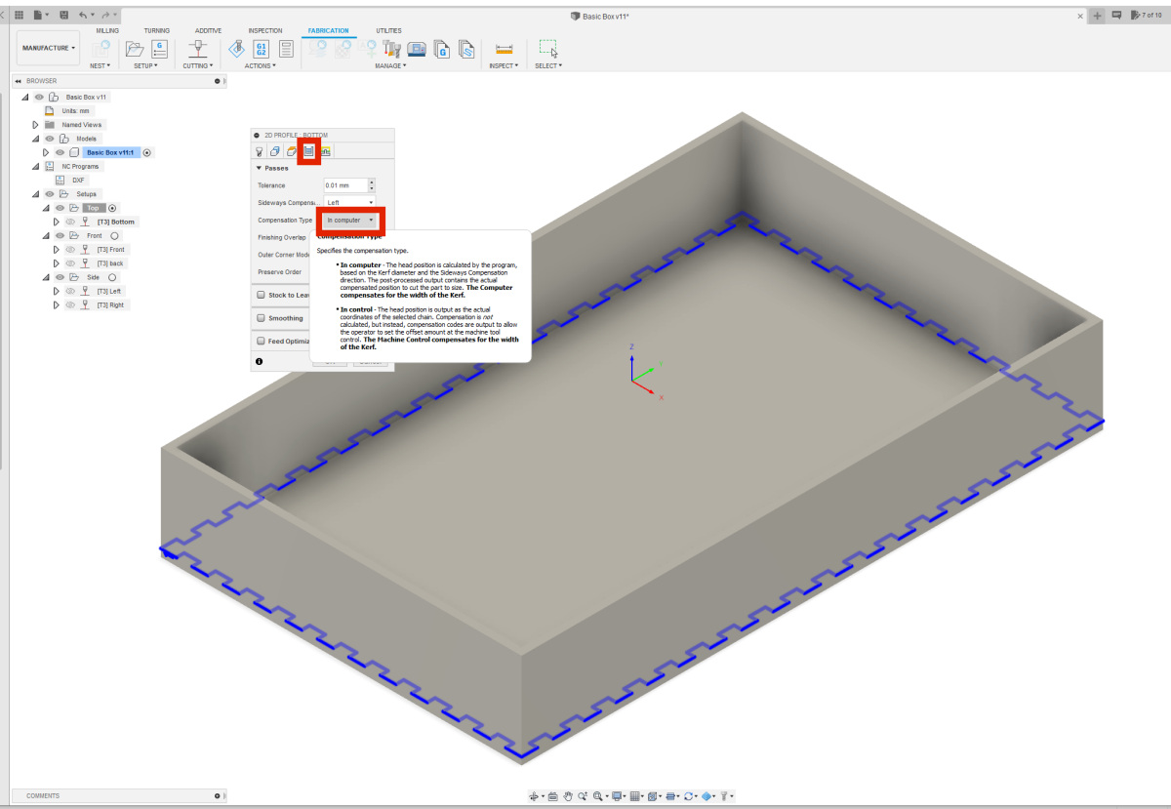Switch to the UTILITIES tab
This screenshot has width=1171, height=809.
388,30
